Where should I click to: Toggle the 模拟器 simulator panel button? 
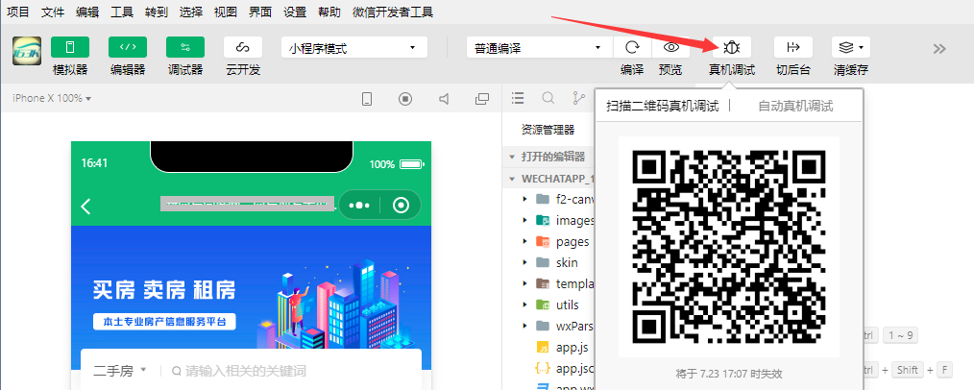[x=70, y=47]
